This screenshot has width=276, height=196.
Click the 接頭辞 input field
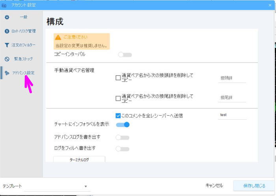pos(232,78)
